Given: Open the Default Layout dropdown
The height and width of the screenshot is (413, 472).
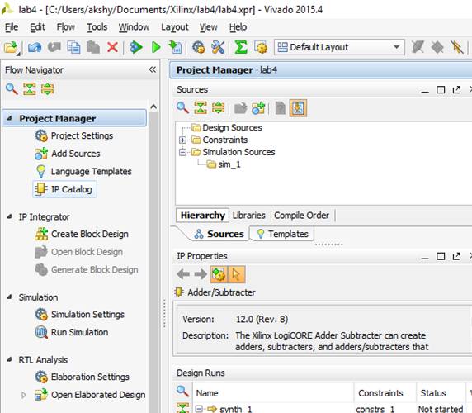Looking at the screenshot, I should coord(339,47).
